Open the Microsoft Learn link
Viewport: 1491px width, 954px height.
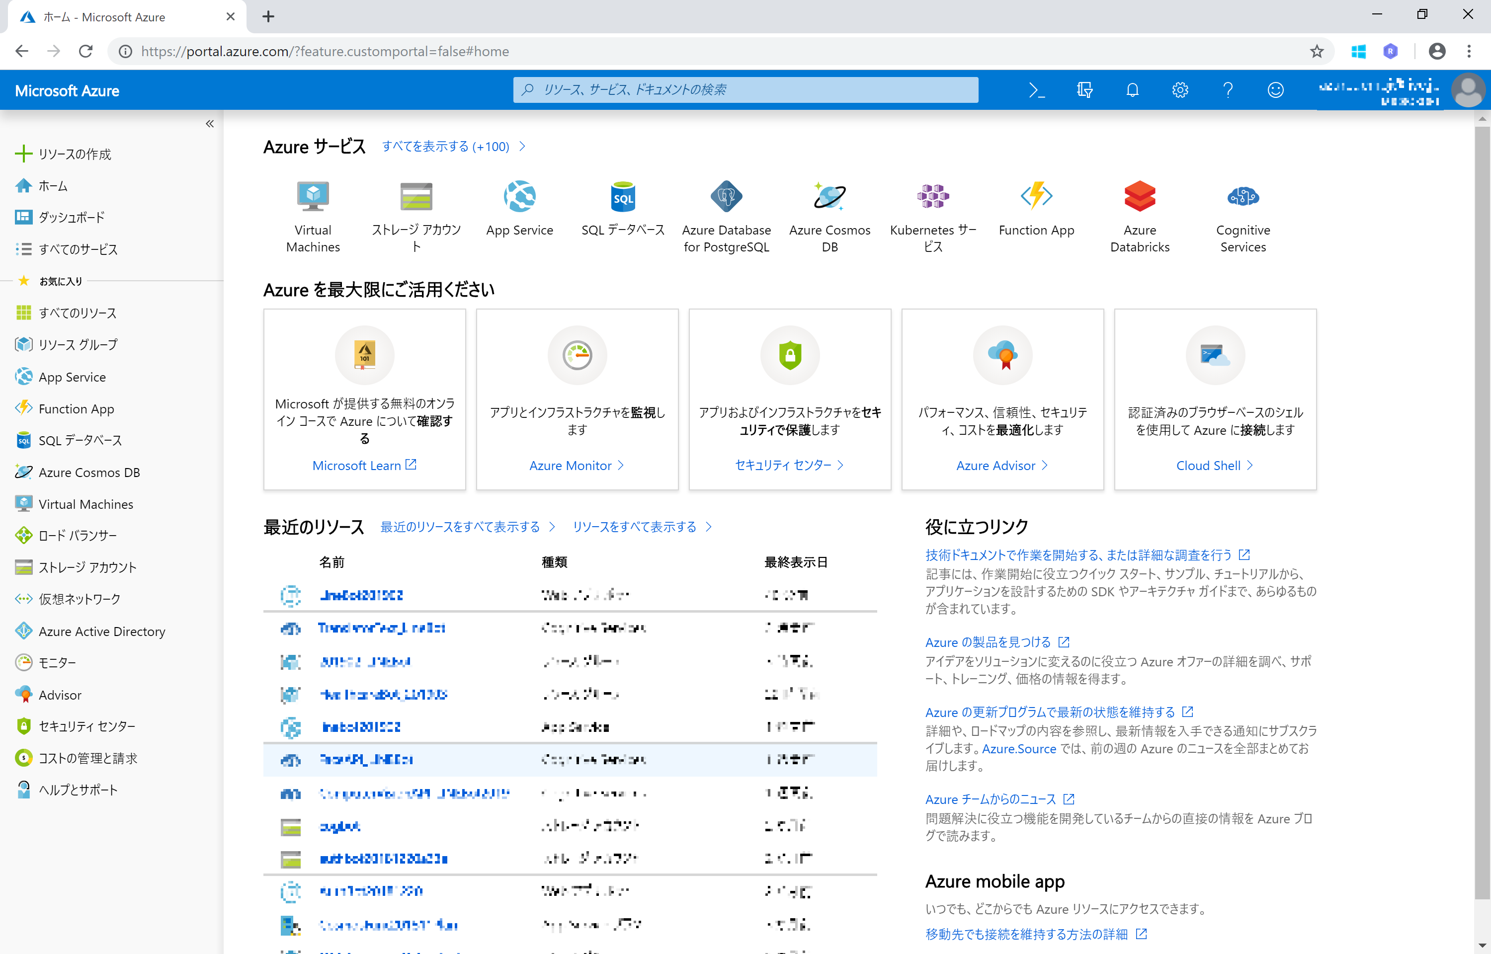pyautogui.click(x=364, y=465)
